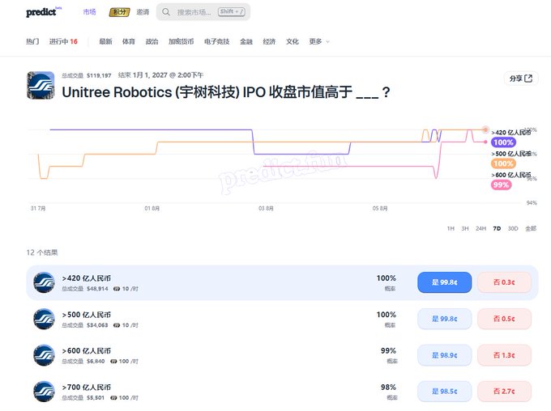Open the 市场 nav link
Viewport: 551px width, 411px height.
pyautogui.click(x=89, y=12)
